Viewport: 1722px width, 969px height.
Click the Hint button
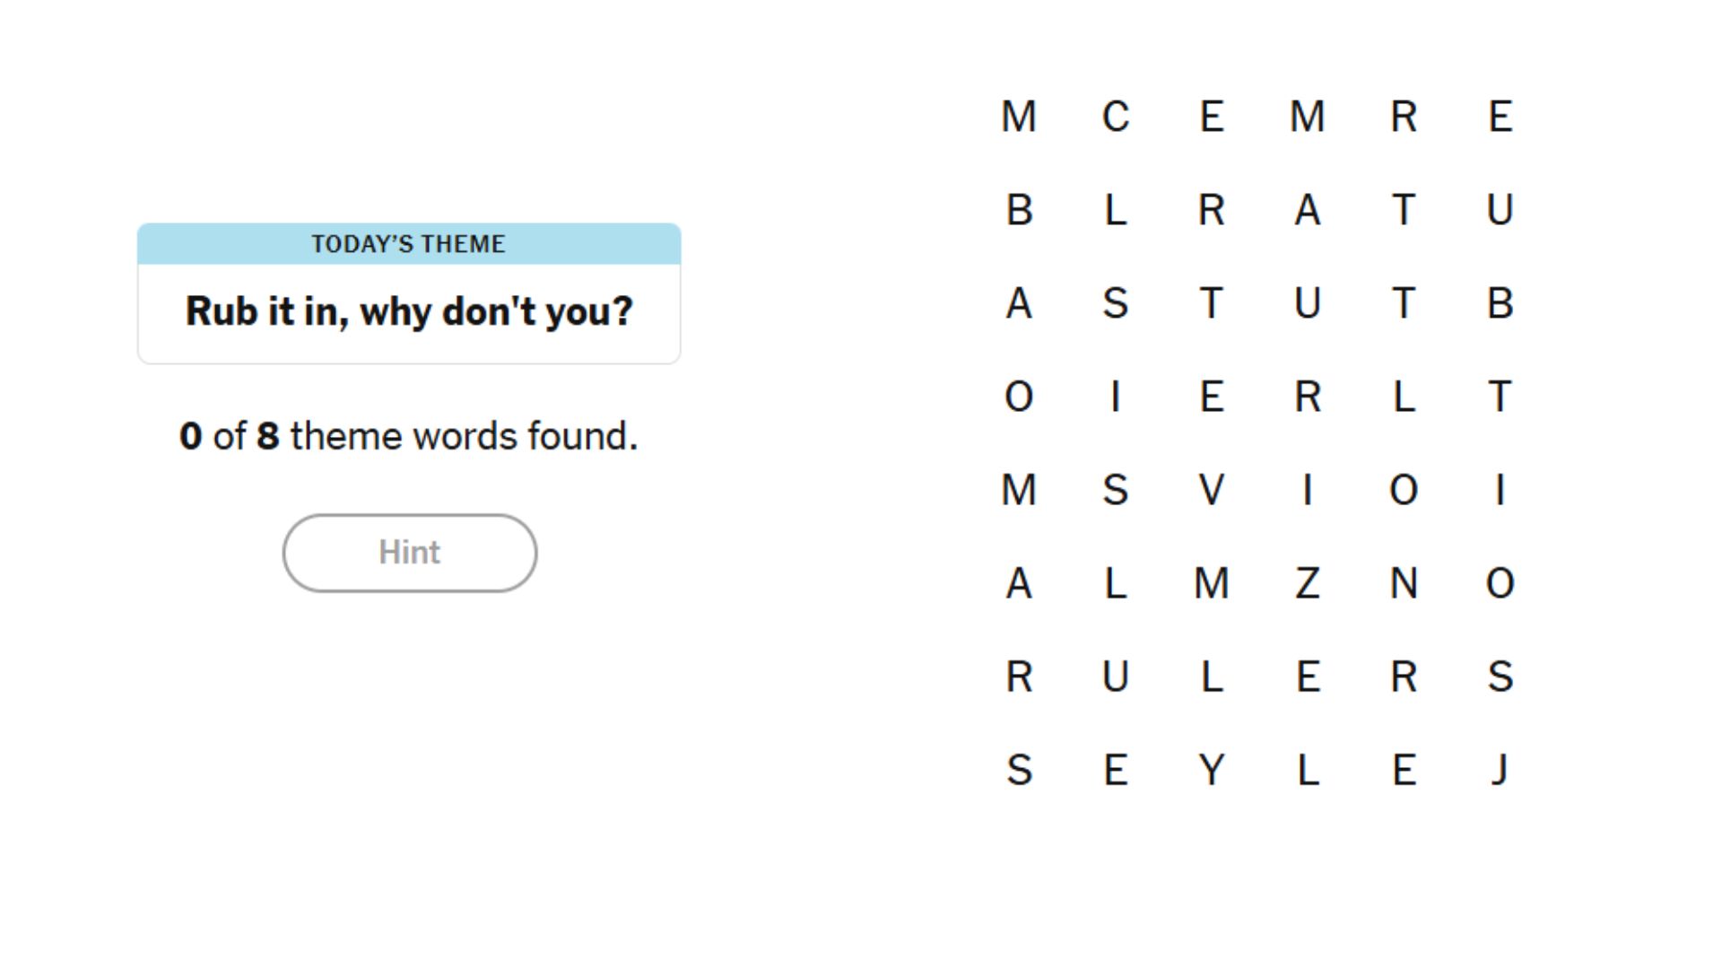pyautogui.click(x=410, y=553)
